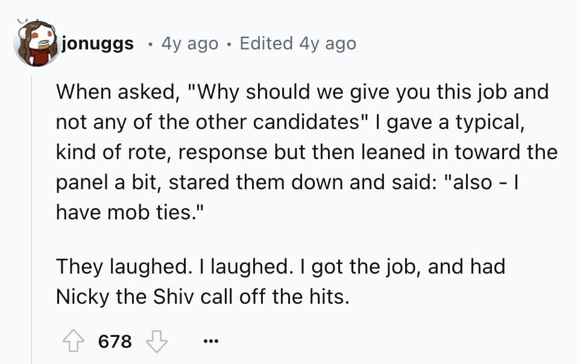580x364 pixels.
Task: Open the comment overflow menu (three dots)
Action: (210, 341)
